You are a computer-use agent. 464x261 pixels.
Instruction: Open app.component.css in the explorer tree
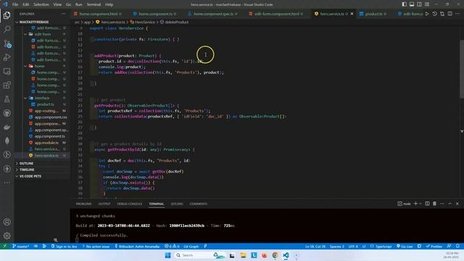pos(50,117)
